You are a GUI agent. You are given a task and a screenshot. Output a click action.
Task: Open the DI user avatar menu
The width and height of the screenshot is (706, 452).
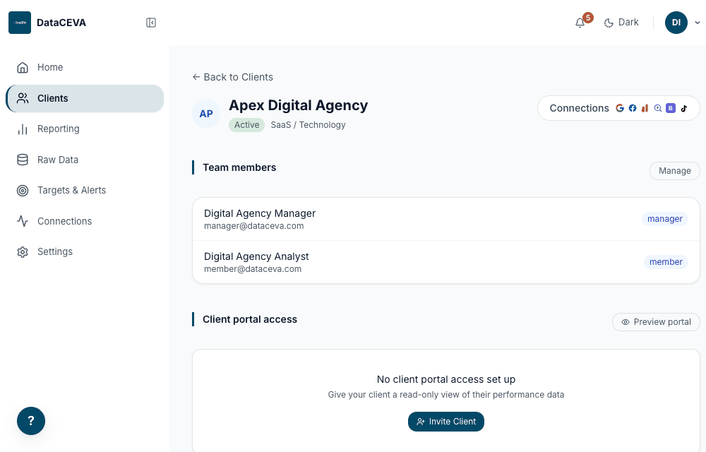coord(676,23)
